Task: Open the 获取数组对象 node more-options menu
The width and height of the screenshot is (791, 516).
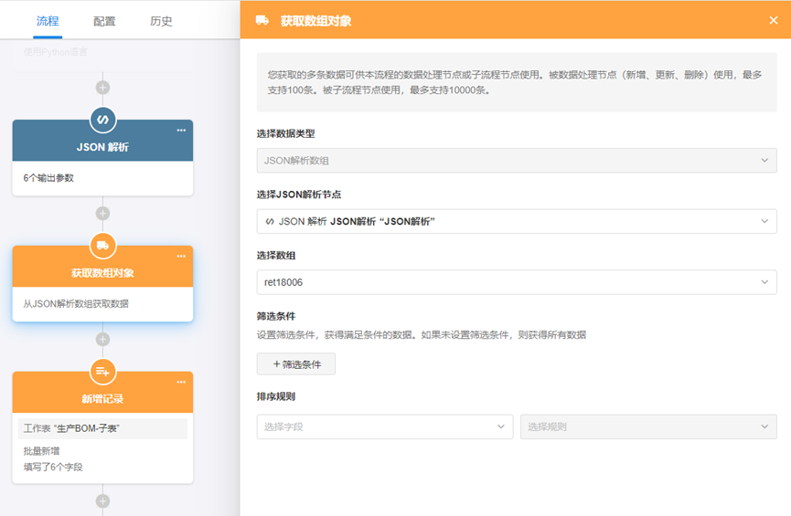Action: 181,257
